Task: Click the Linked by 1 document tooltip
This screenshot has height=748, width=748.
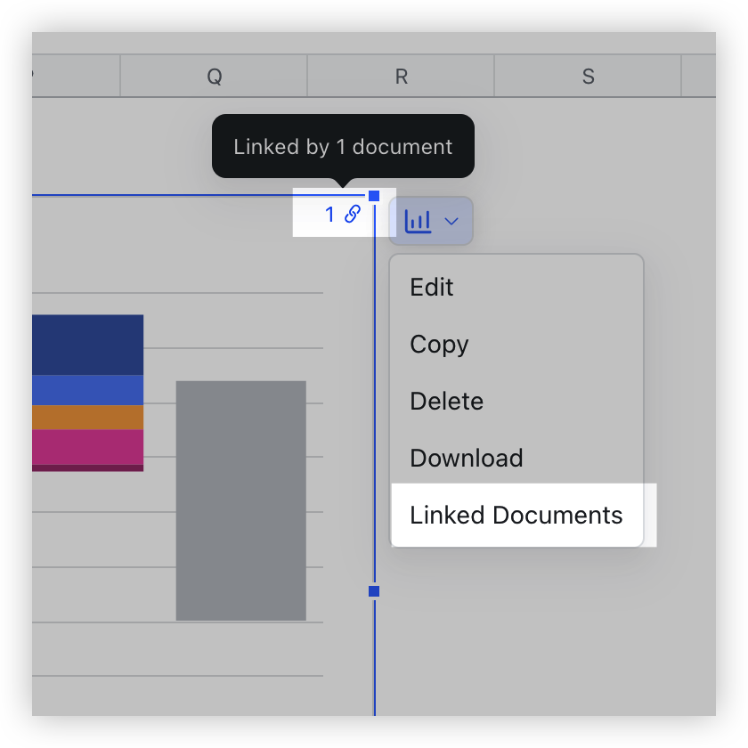Action: click(x=343, y=146)
